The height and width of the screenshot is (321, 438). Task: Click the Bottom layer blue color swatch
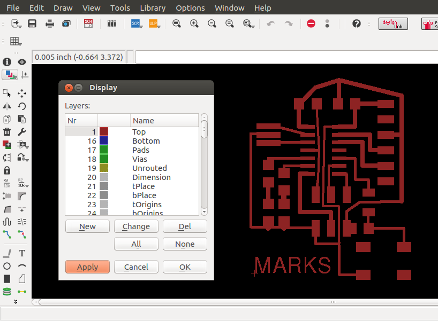coord(104,141)
